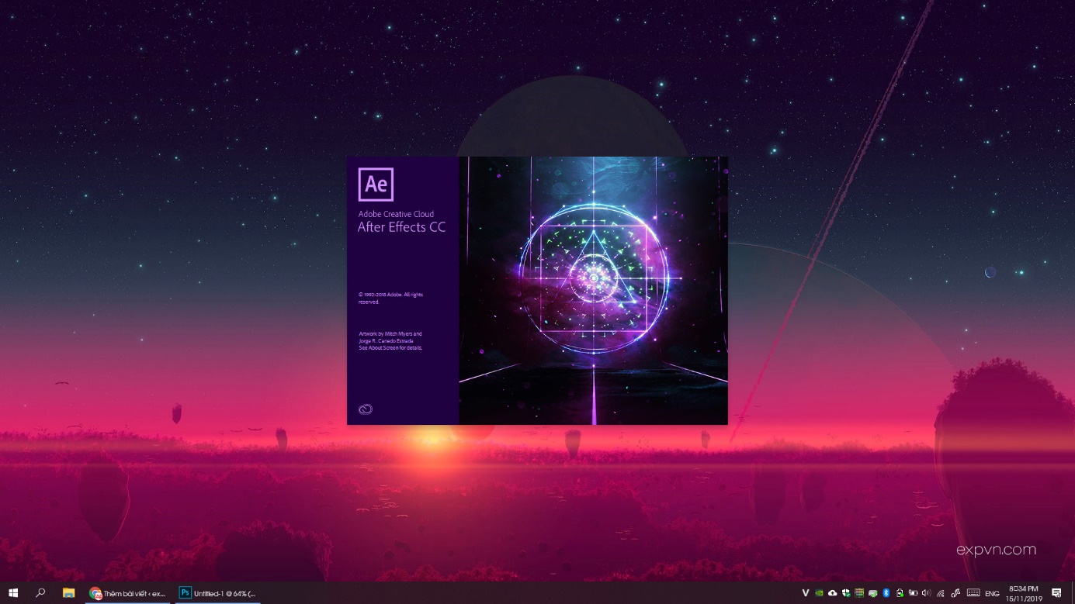Click the Creative Cloud logo on the splash screen

tap(365, 409)
